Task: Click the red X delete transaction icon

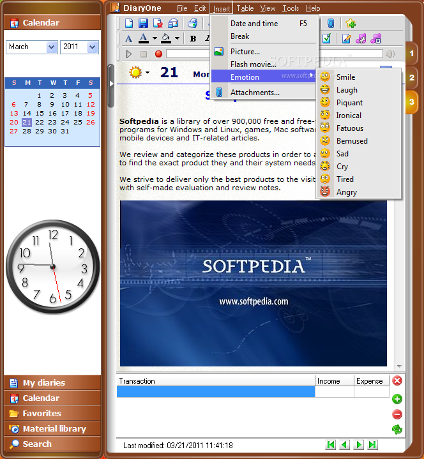Action: pos(397,381)
